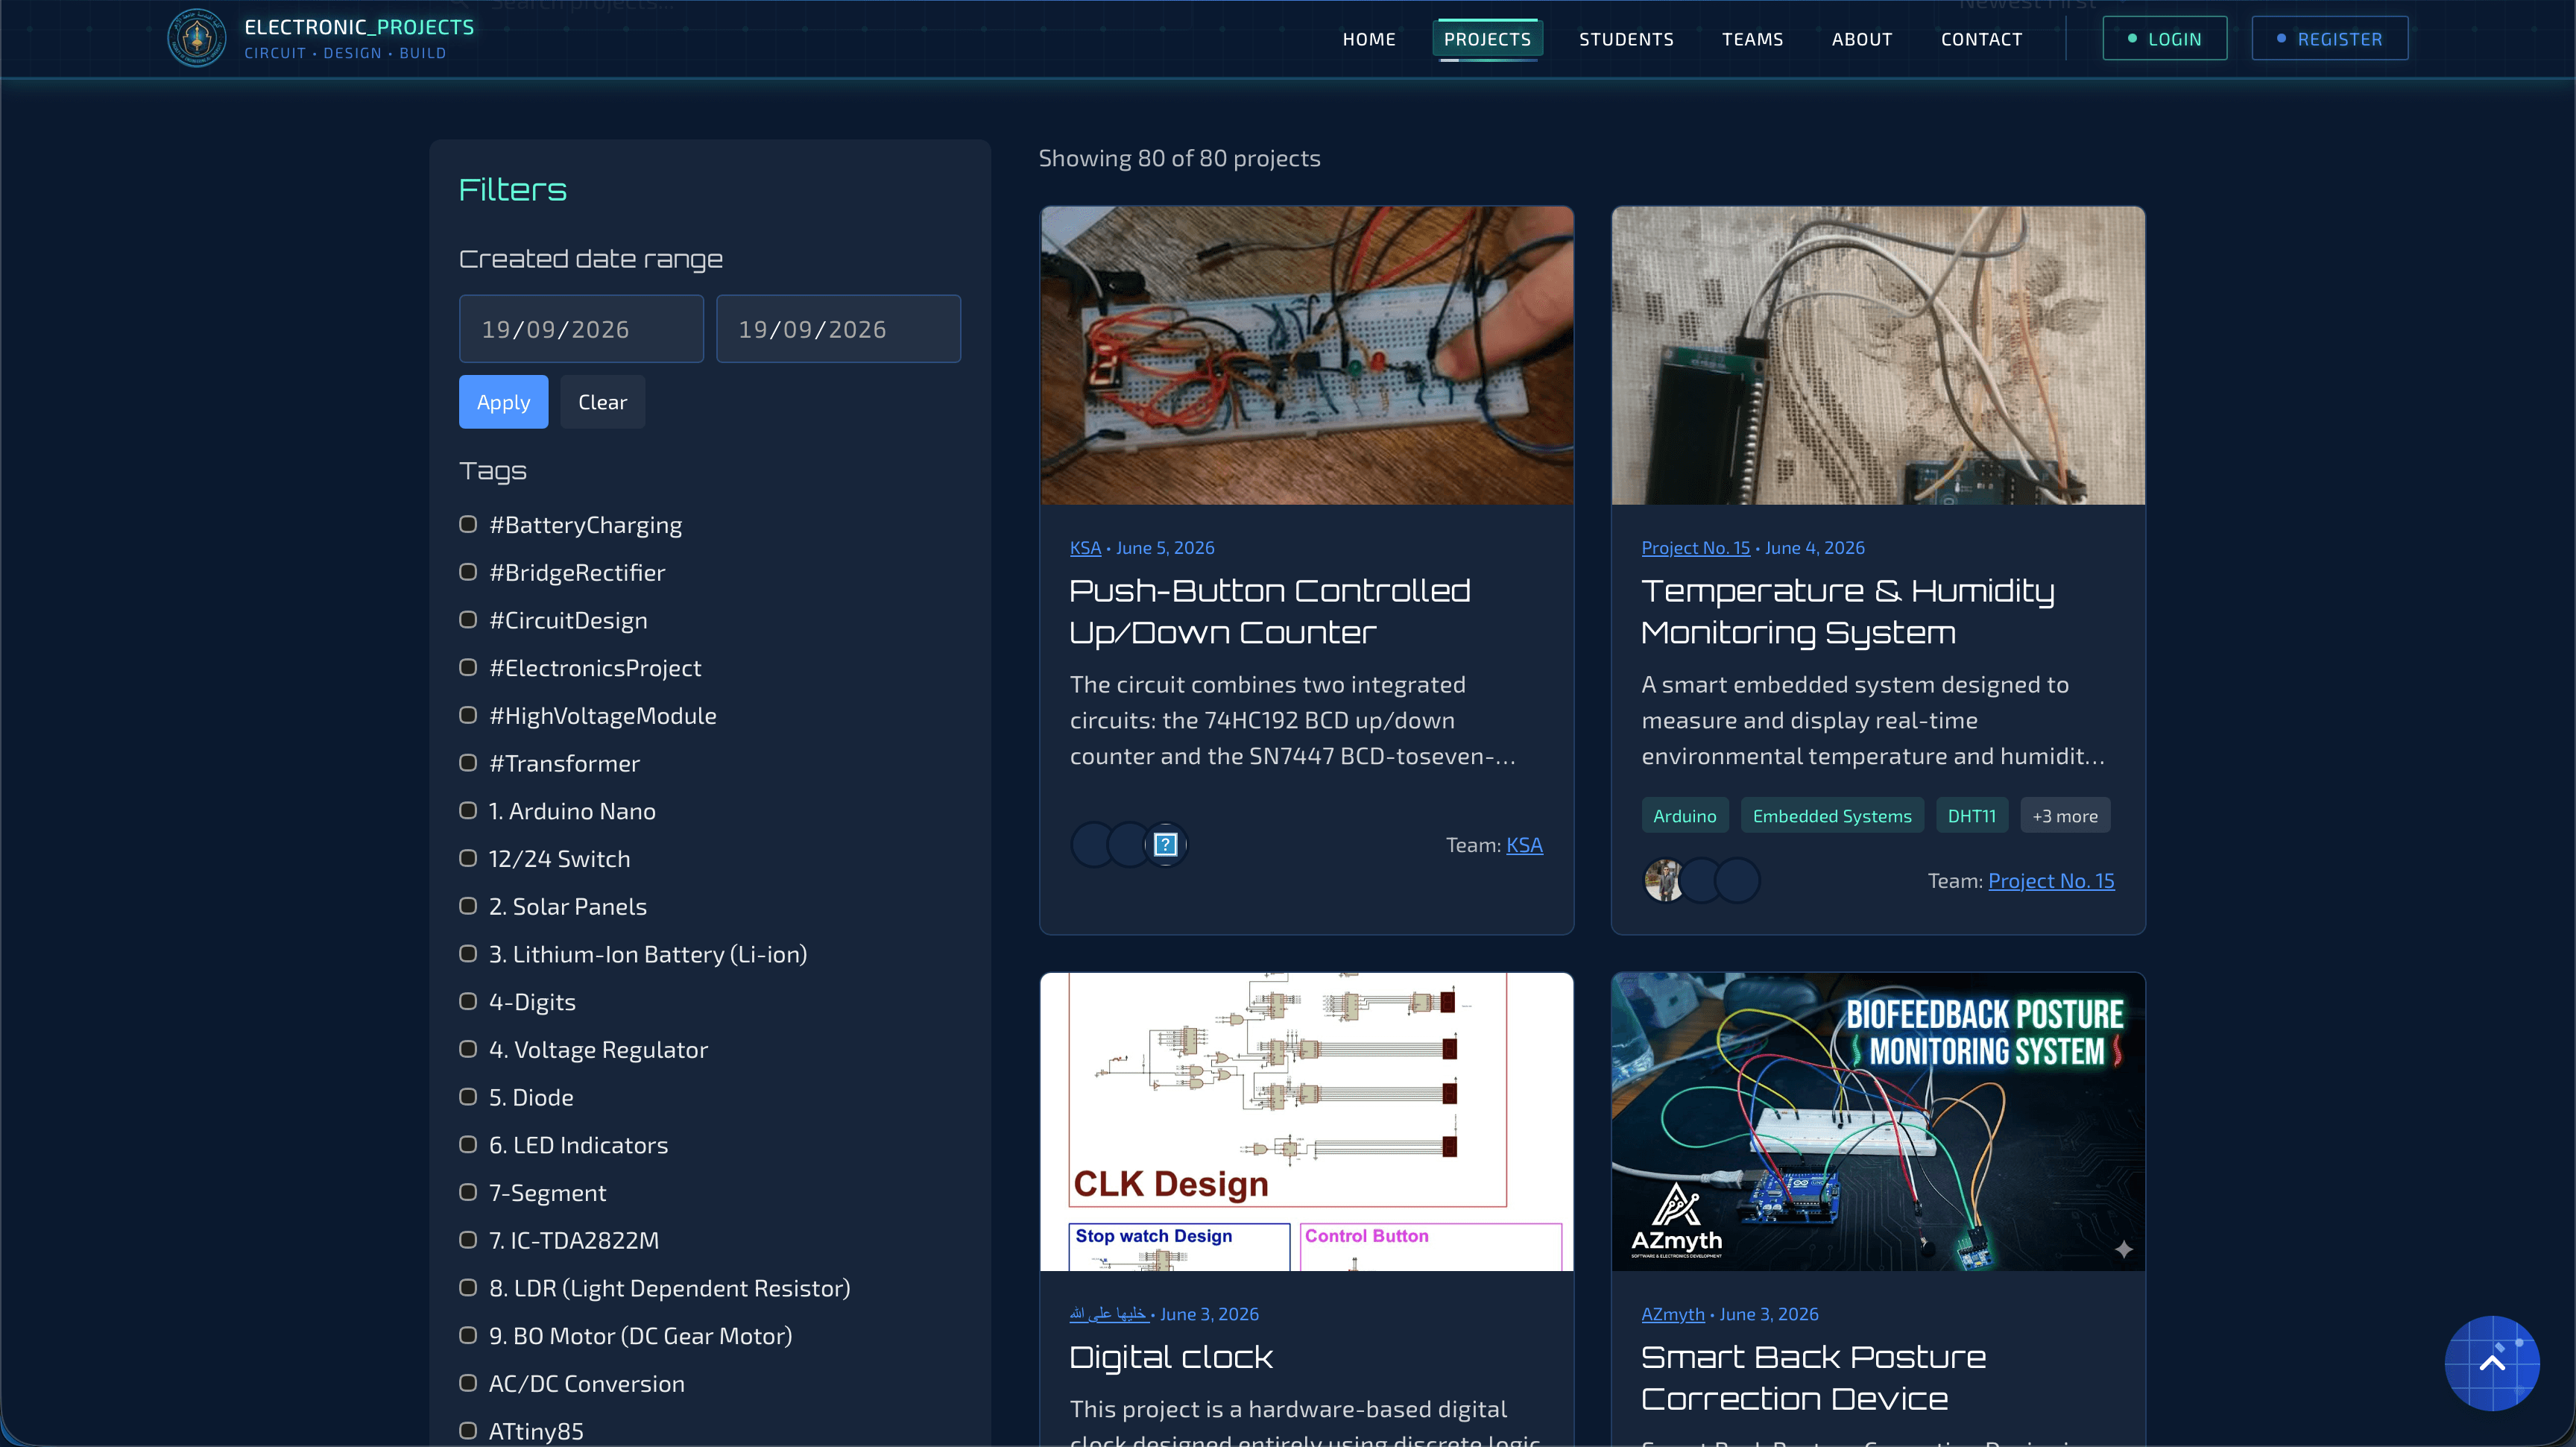This screenshot has height=1447, width=2576.
Task: Go to the STUDENTS page
Action: click(1626, 39)
